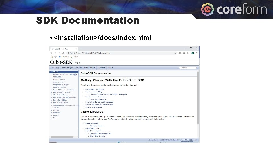The image size is (273, 153).
Task: Open Menu Item Classes link
Action: (x=97, y=136)
